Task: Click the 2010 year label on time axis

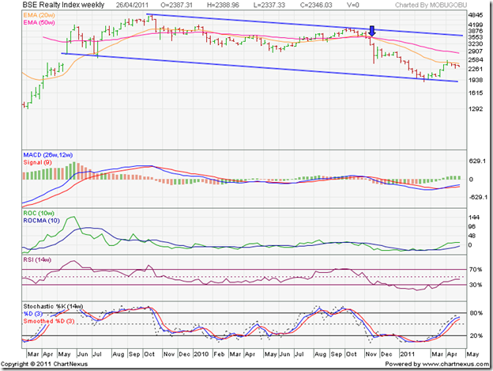Action: (x=201, y=354)
